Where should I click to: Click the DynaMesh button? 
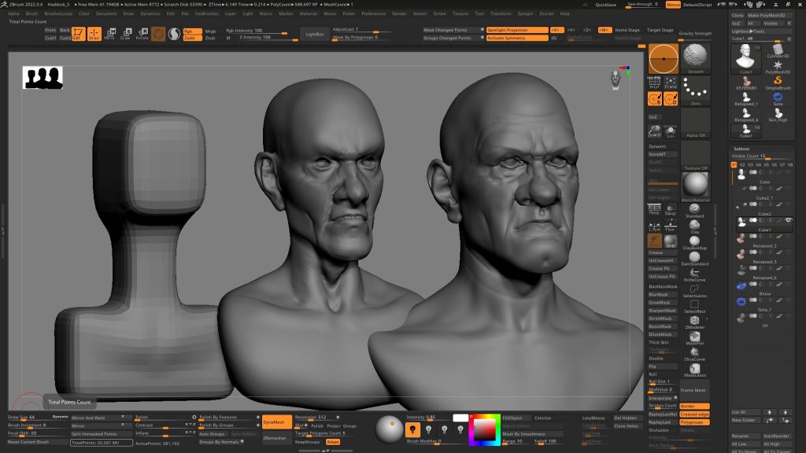click(x=276, y=422)
